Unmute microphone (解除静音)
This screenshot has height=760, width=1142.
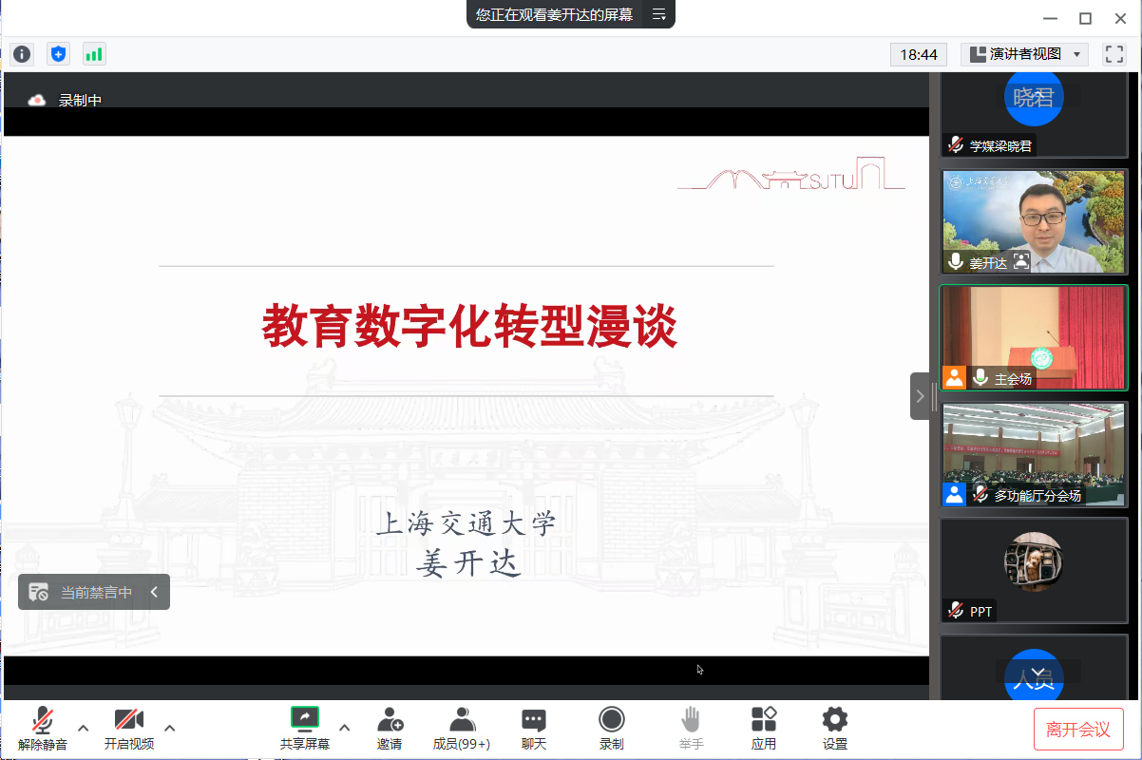[x=43, y=729]
